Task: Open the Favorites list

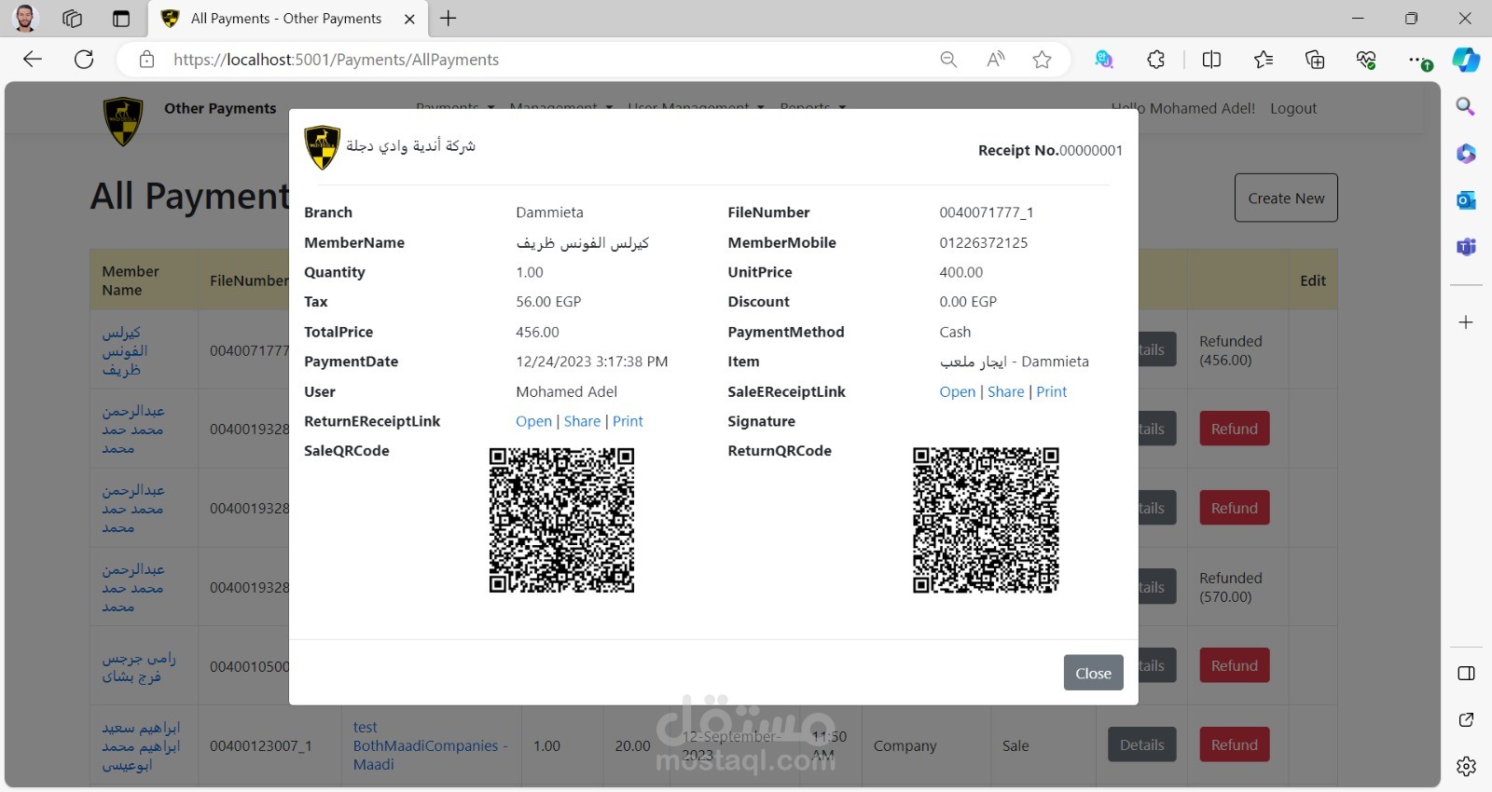Action: coord(1264,60)
